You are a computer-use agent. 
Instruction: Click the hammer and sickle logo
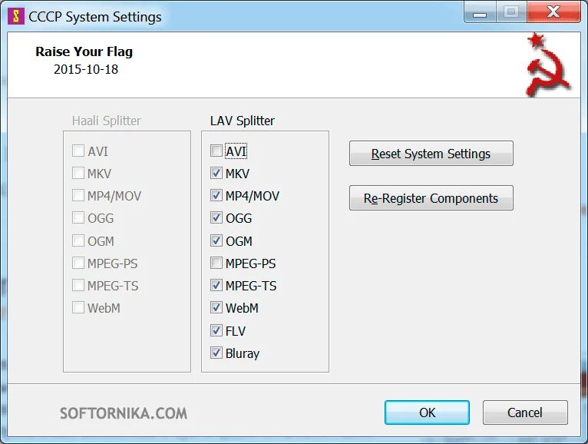pos(548,65)
